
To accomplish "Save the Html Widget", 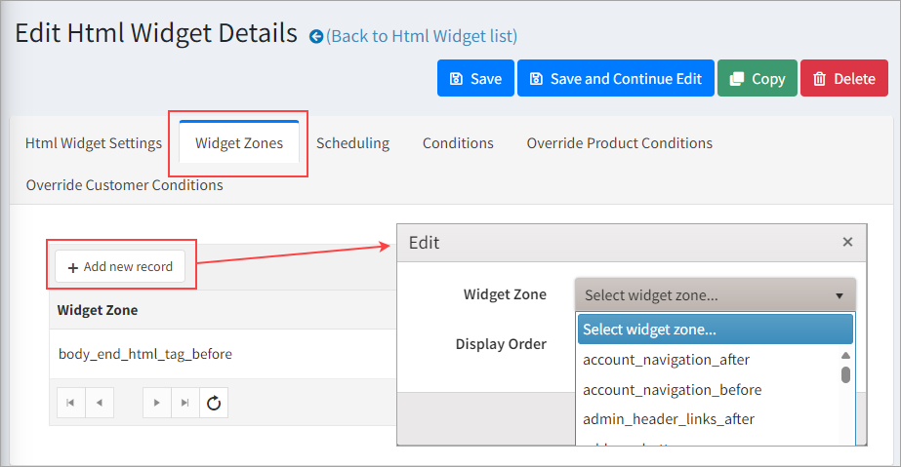I will [474, 79].
